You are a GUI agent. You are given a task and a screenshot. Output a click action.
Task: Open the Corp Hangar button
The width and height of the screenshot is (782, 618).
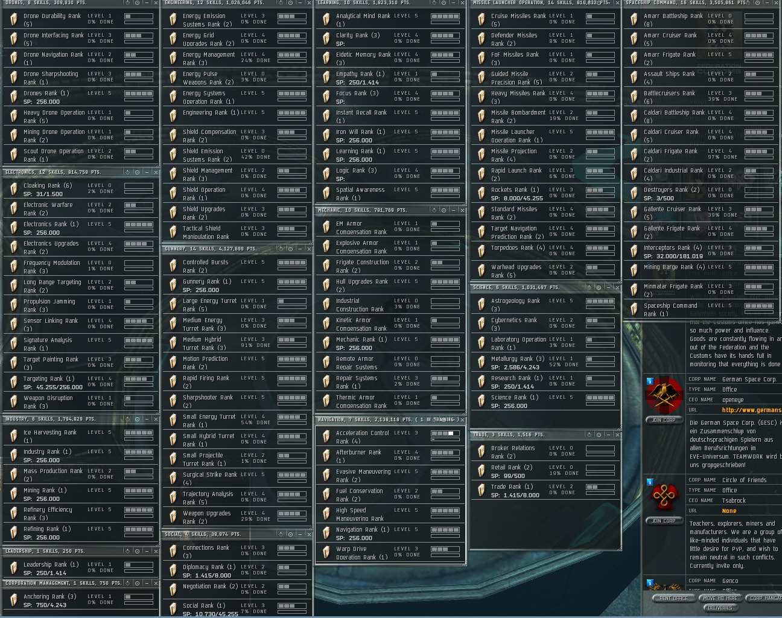point(764,598)
